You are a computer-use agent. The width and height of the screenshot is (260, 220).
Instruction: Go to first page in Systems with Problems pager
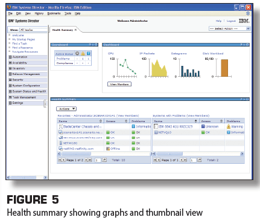[155, 160]
